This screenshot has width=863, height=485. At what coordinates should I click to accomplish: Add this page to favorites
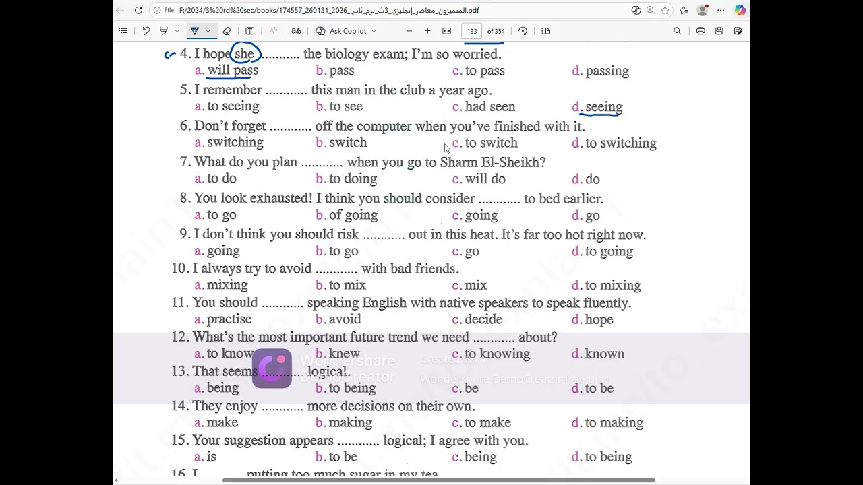(x=665, y=10)
